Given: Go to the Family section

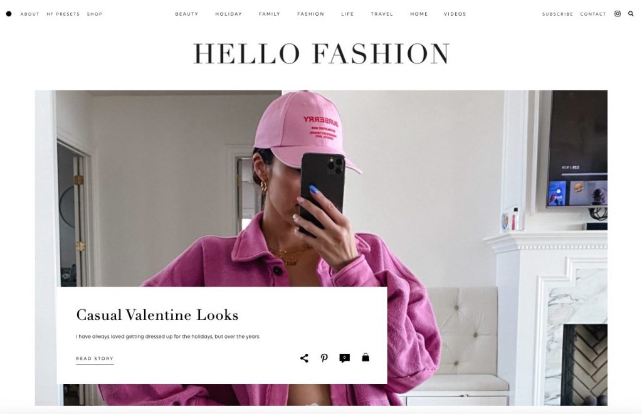Looking at the screenshot, I should 270,14.
